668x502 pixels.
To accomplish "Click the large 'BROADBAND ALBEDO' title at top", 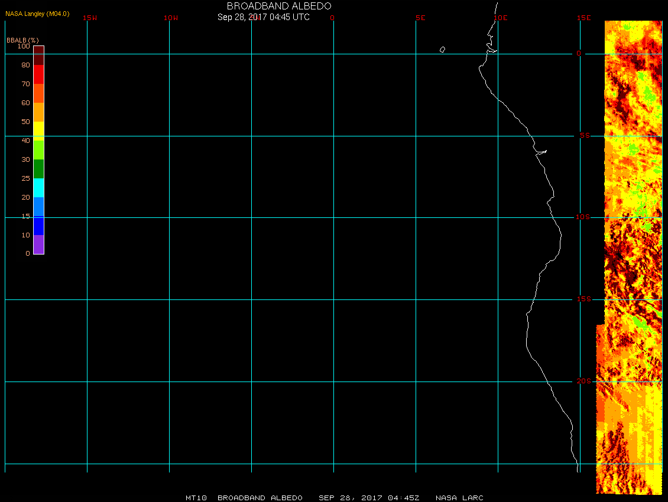I will pyautogui.click(x=279, y=6).
